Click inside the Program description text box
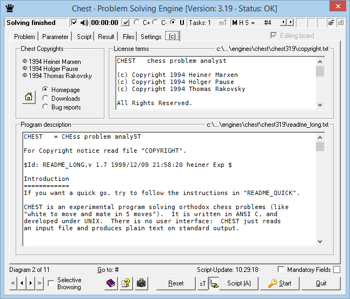 pyautogui.click(x=170, y=189)
